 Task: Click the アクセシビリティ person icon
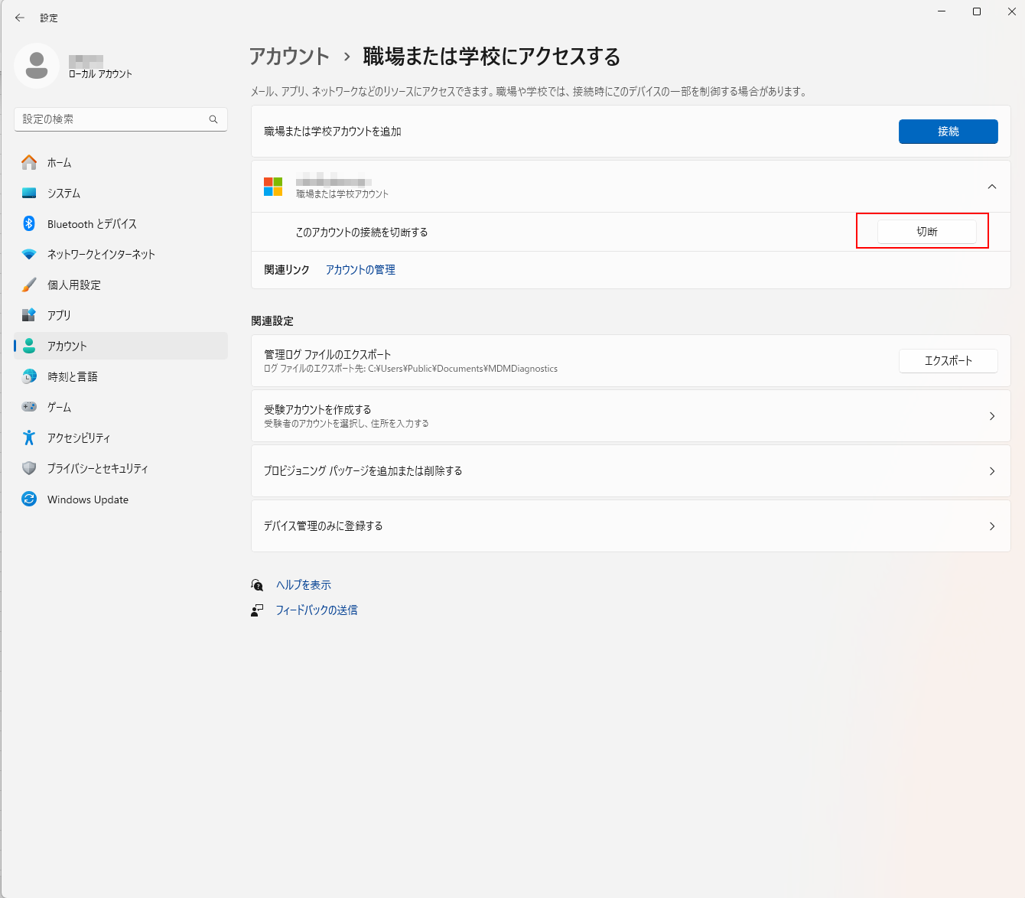coord(29,438)
